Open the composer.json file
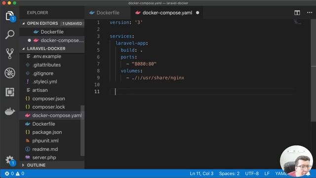This screenshot has width=316, height=178. [x=48, y=99]
